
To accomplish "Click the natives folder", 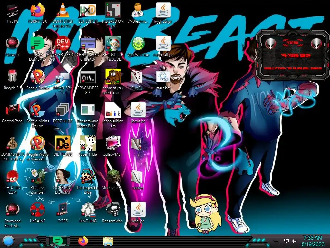I will tap(138, 180).
